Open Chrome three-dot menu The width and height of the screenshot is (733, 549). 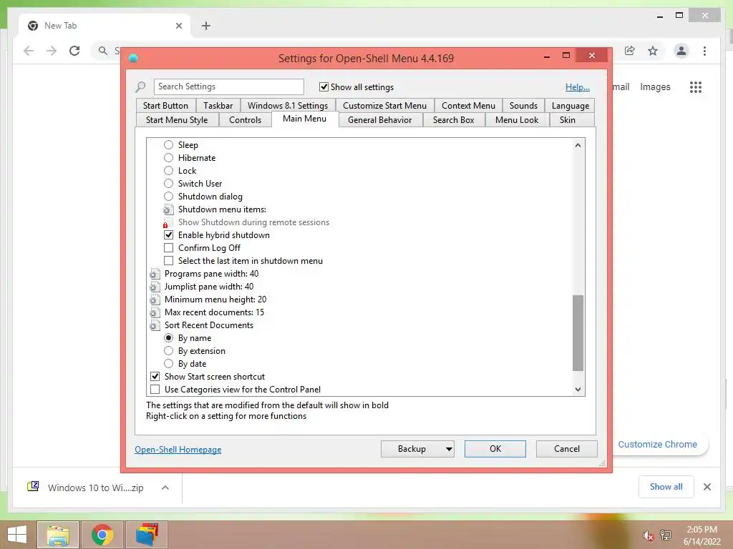coord(704,51)
